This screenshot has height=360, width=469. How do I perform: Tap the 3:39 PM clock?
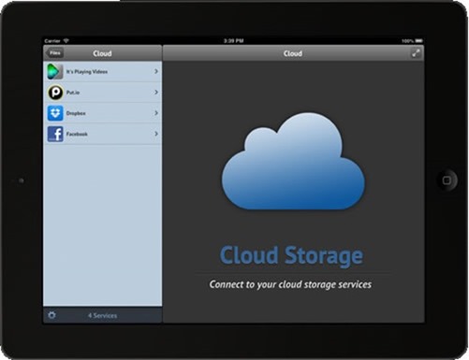coord(233,41)
